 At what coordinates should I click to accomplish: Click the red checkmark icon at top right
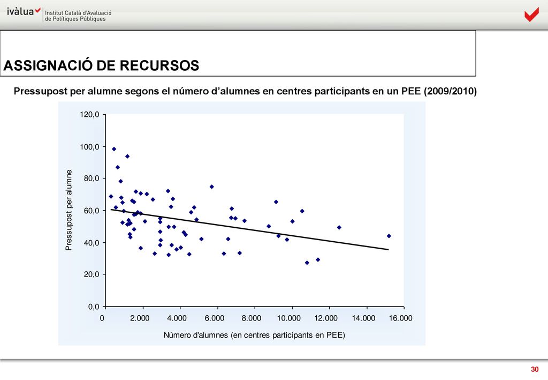[x=531, y=16]
